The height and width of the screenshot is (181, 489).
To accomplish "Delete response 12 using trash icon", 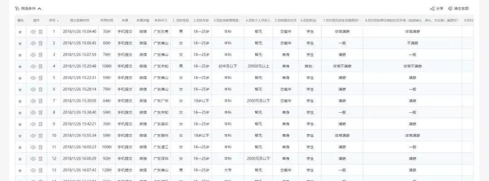I will tap(40, 159).
